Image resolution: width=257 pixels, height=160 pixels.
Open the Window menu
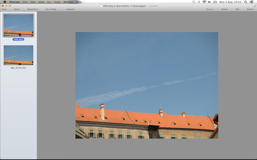click(x=68, y=2)
